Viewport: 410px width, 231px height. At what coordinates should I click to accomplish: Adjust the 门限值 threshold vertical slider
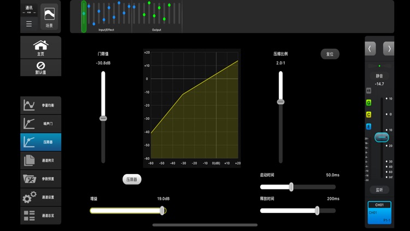[103, 118]
